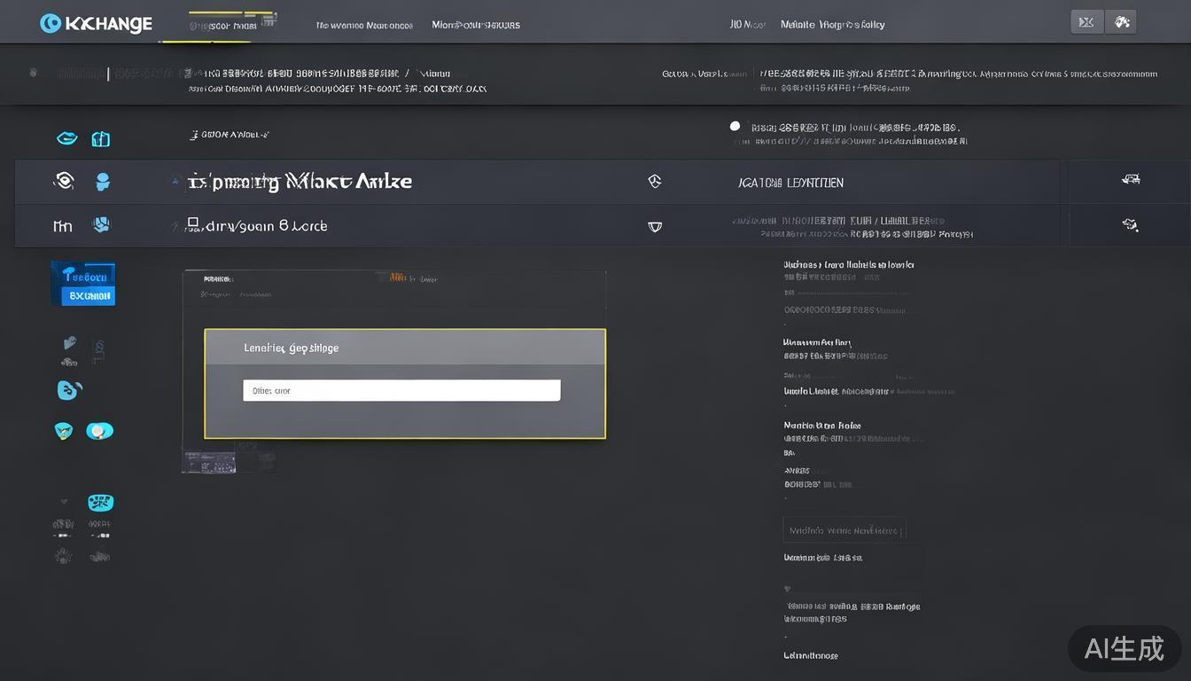Screen dimensions: 1191x681
Task: Open the circular badge dropdown beside JCATOMB LEYNTUEN
Action: (655, 182)
